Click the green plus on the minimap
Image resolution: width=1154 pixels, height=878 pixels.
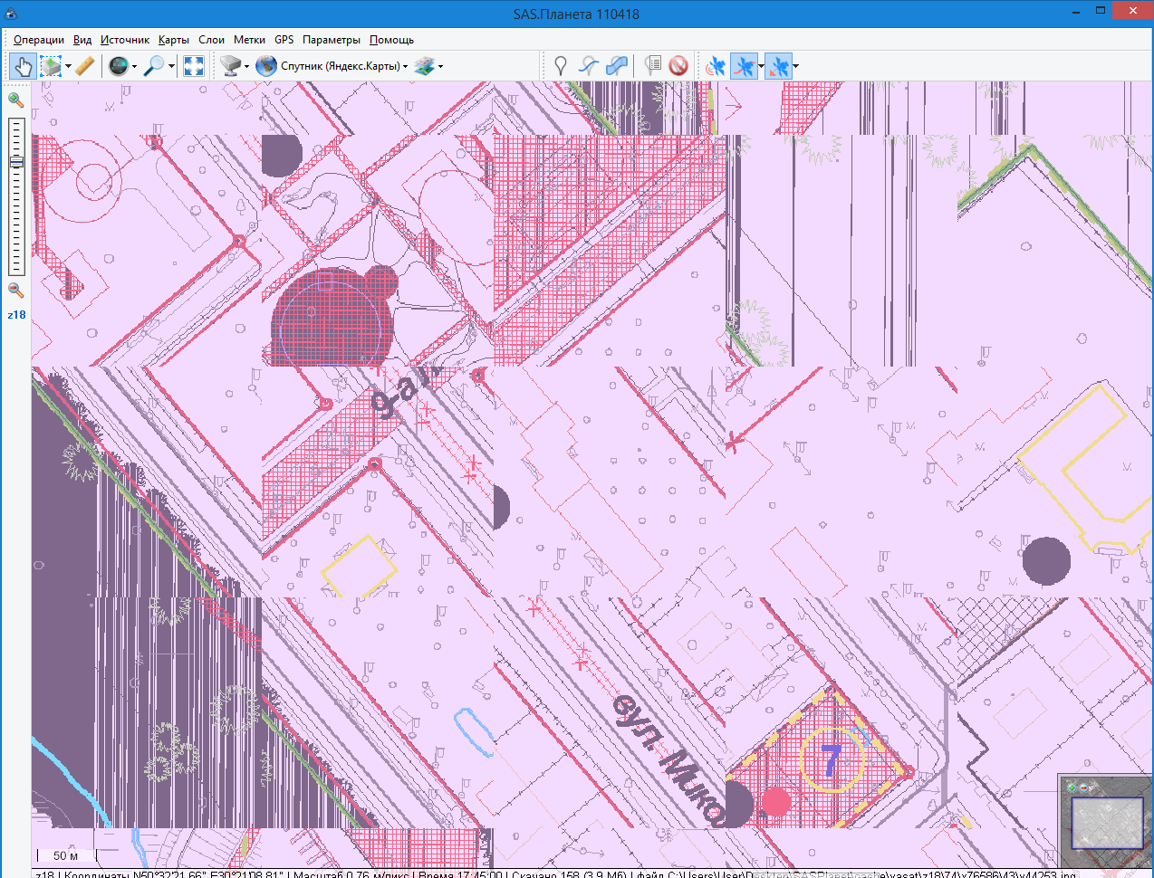click(x=1072, y=787)
